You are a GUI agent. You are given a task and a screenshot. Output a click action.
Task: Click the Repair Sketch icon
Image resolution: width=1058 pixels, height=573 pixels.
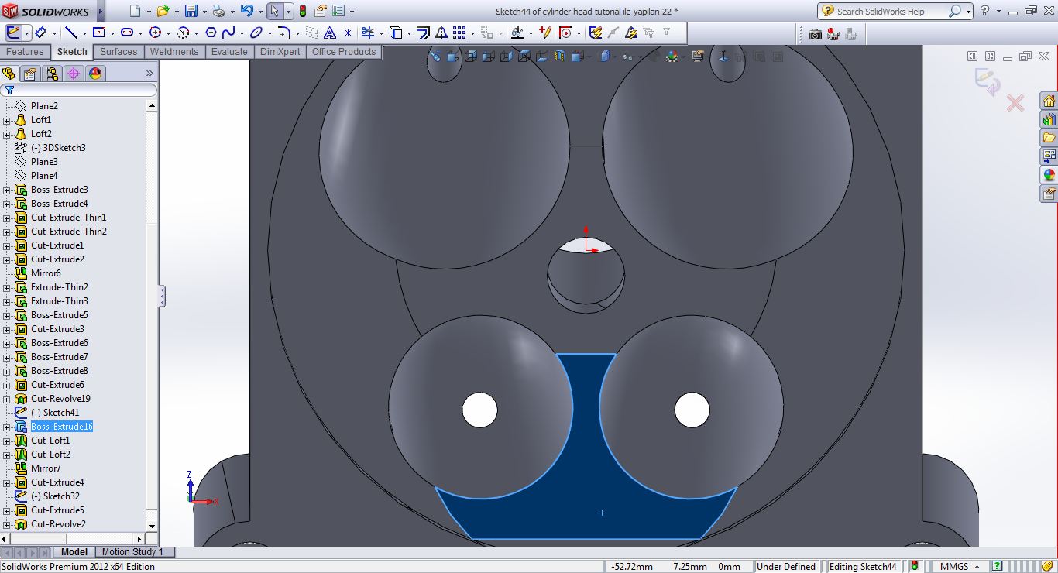point(546,33)
